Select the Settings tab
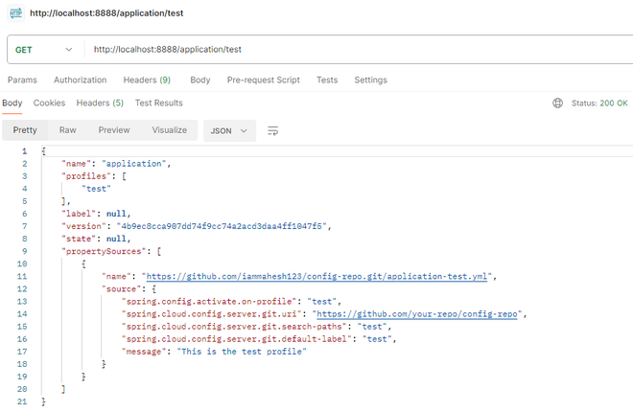 pos(370,80)
